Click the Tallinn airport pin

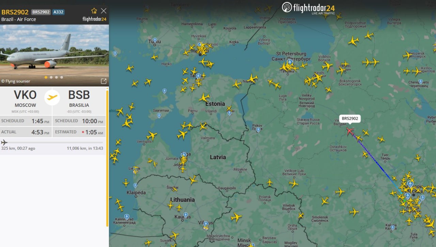point(198,76)
